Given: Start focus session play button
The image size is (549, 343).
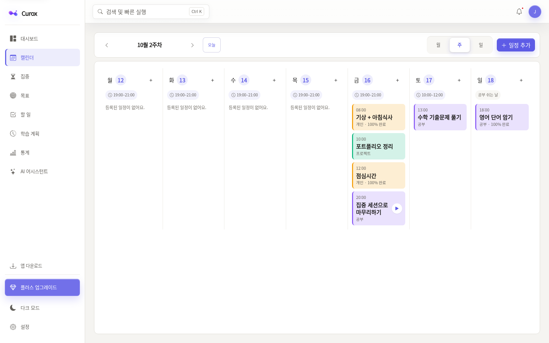Looking at the screenshot, I should pyautogui.click(x=397, y=209).
